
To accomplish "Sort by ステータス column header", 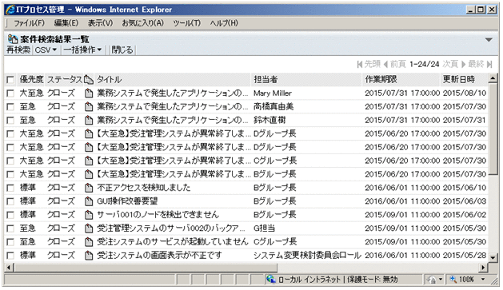I will (65, 79).
